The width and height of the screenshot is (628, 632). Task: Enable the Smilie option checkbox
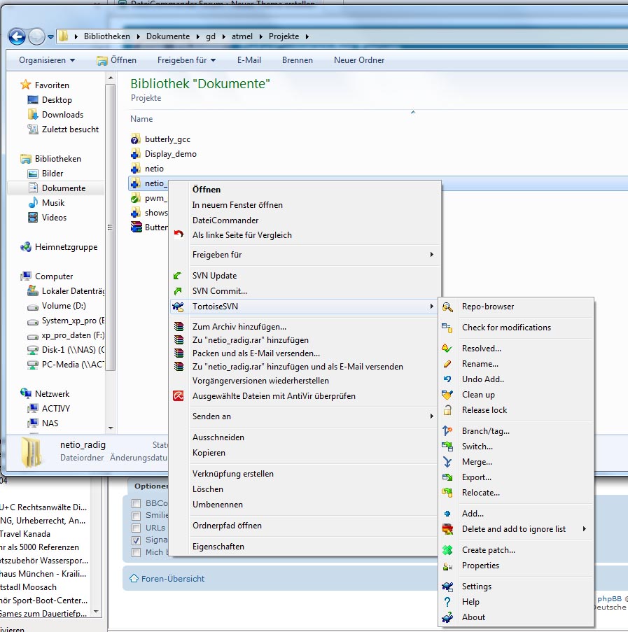point(136,516)
